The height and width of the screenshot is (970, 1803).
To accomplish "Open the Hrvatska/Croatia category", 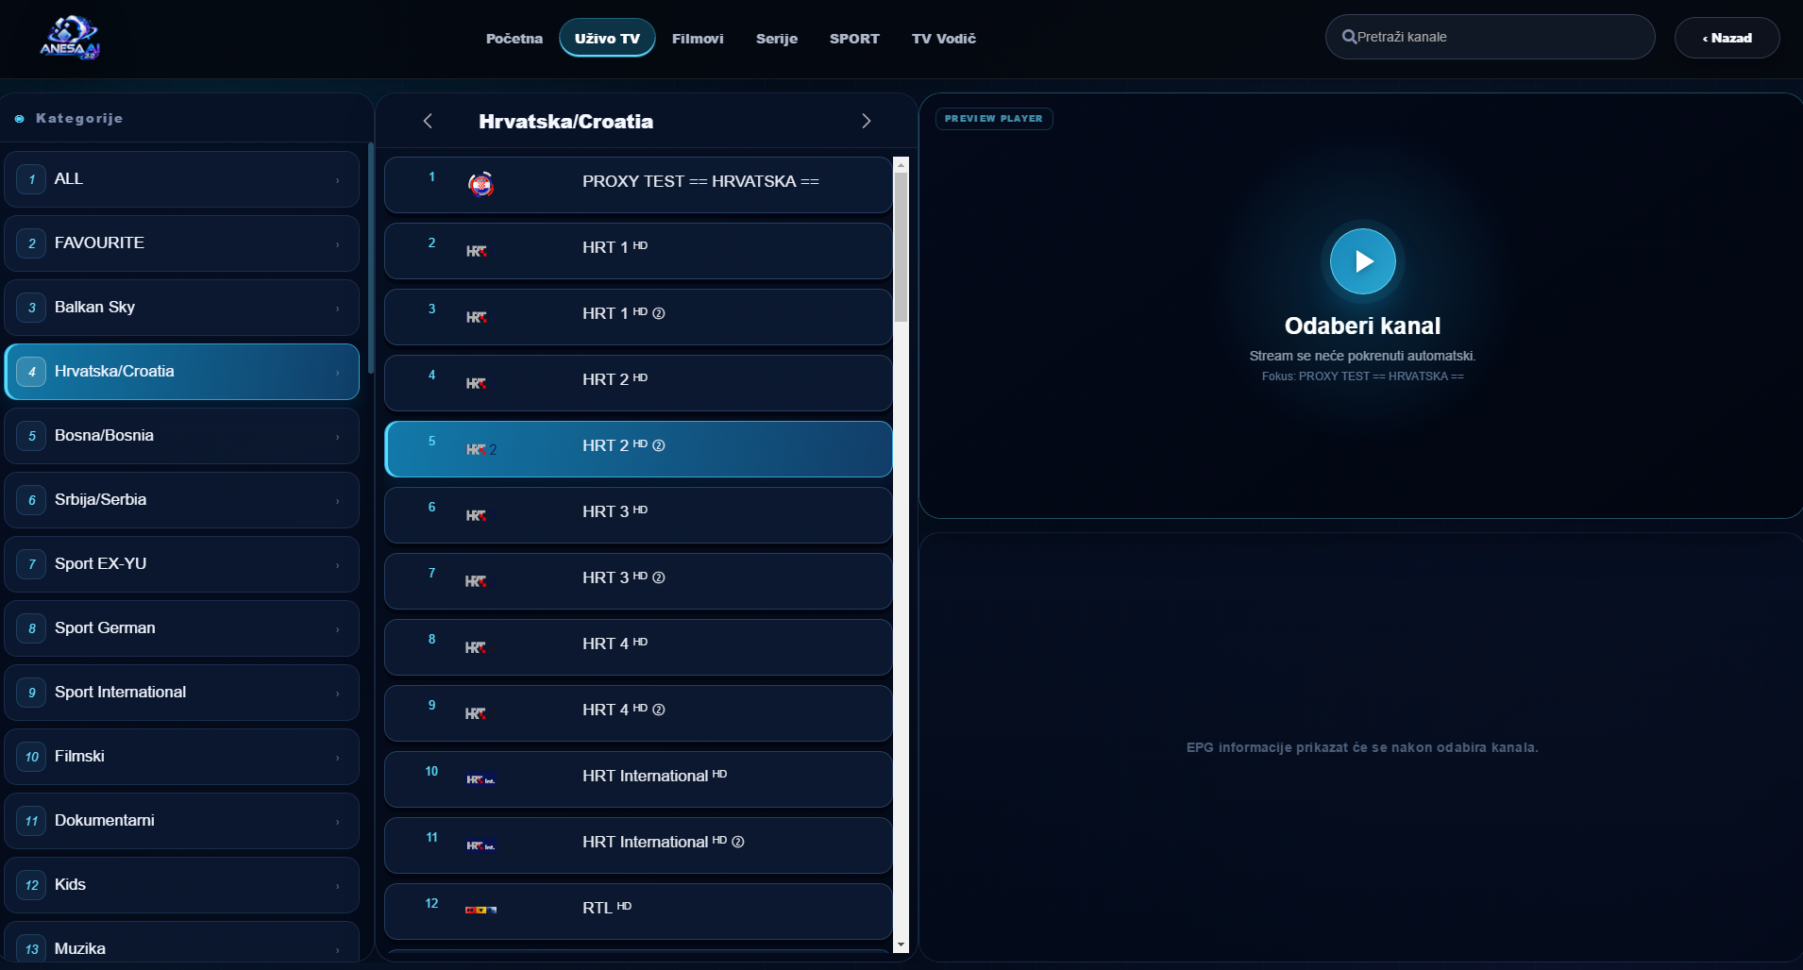I will [181, 372].
